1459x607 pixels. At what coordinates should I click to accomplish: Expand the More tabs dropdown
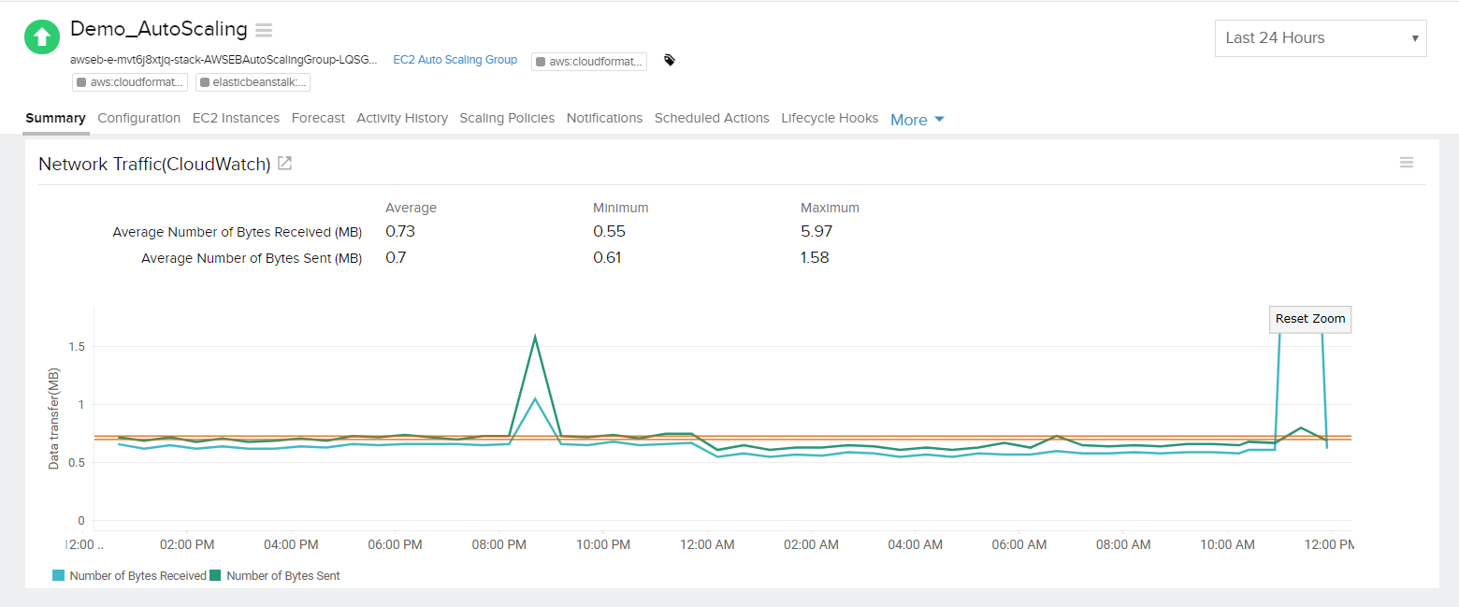916,119
